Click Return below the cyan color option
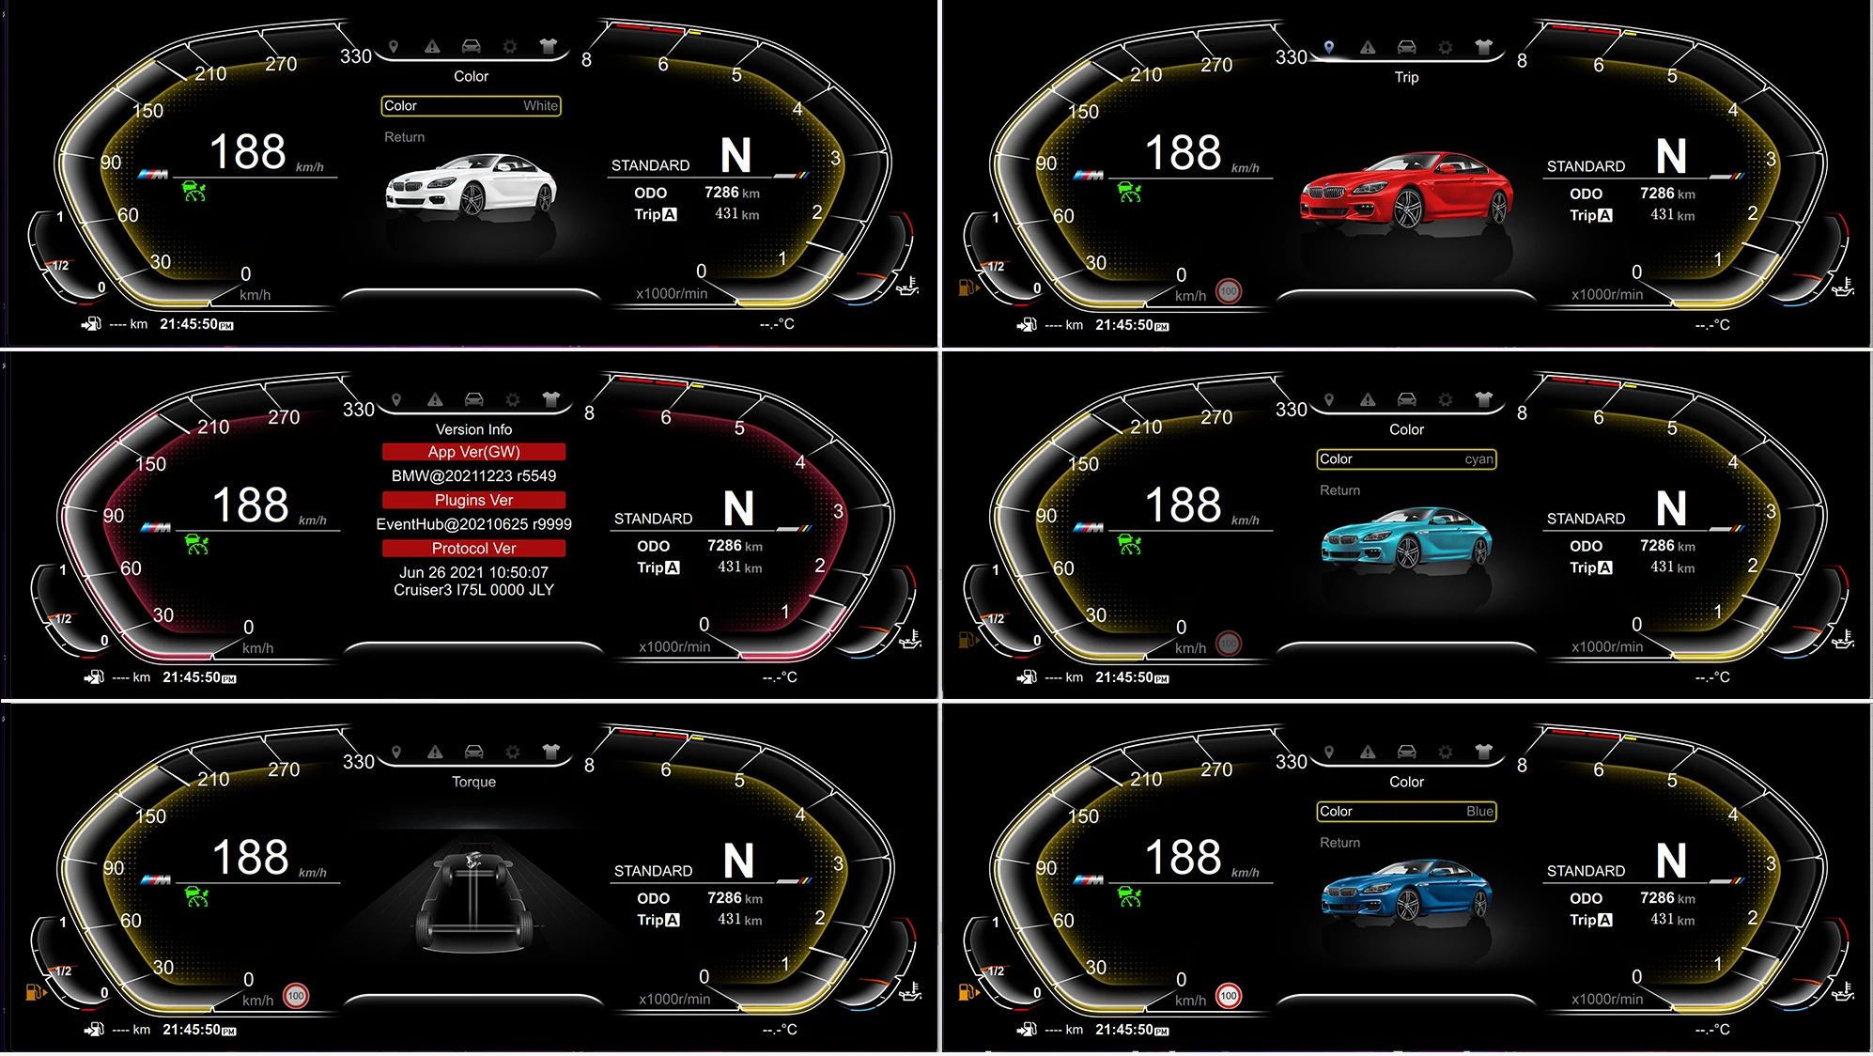 [1340, 490]
